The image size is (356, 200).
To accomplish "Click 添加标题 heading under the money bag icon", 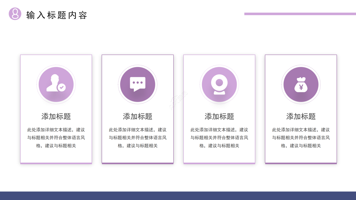I will (301, 116).
